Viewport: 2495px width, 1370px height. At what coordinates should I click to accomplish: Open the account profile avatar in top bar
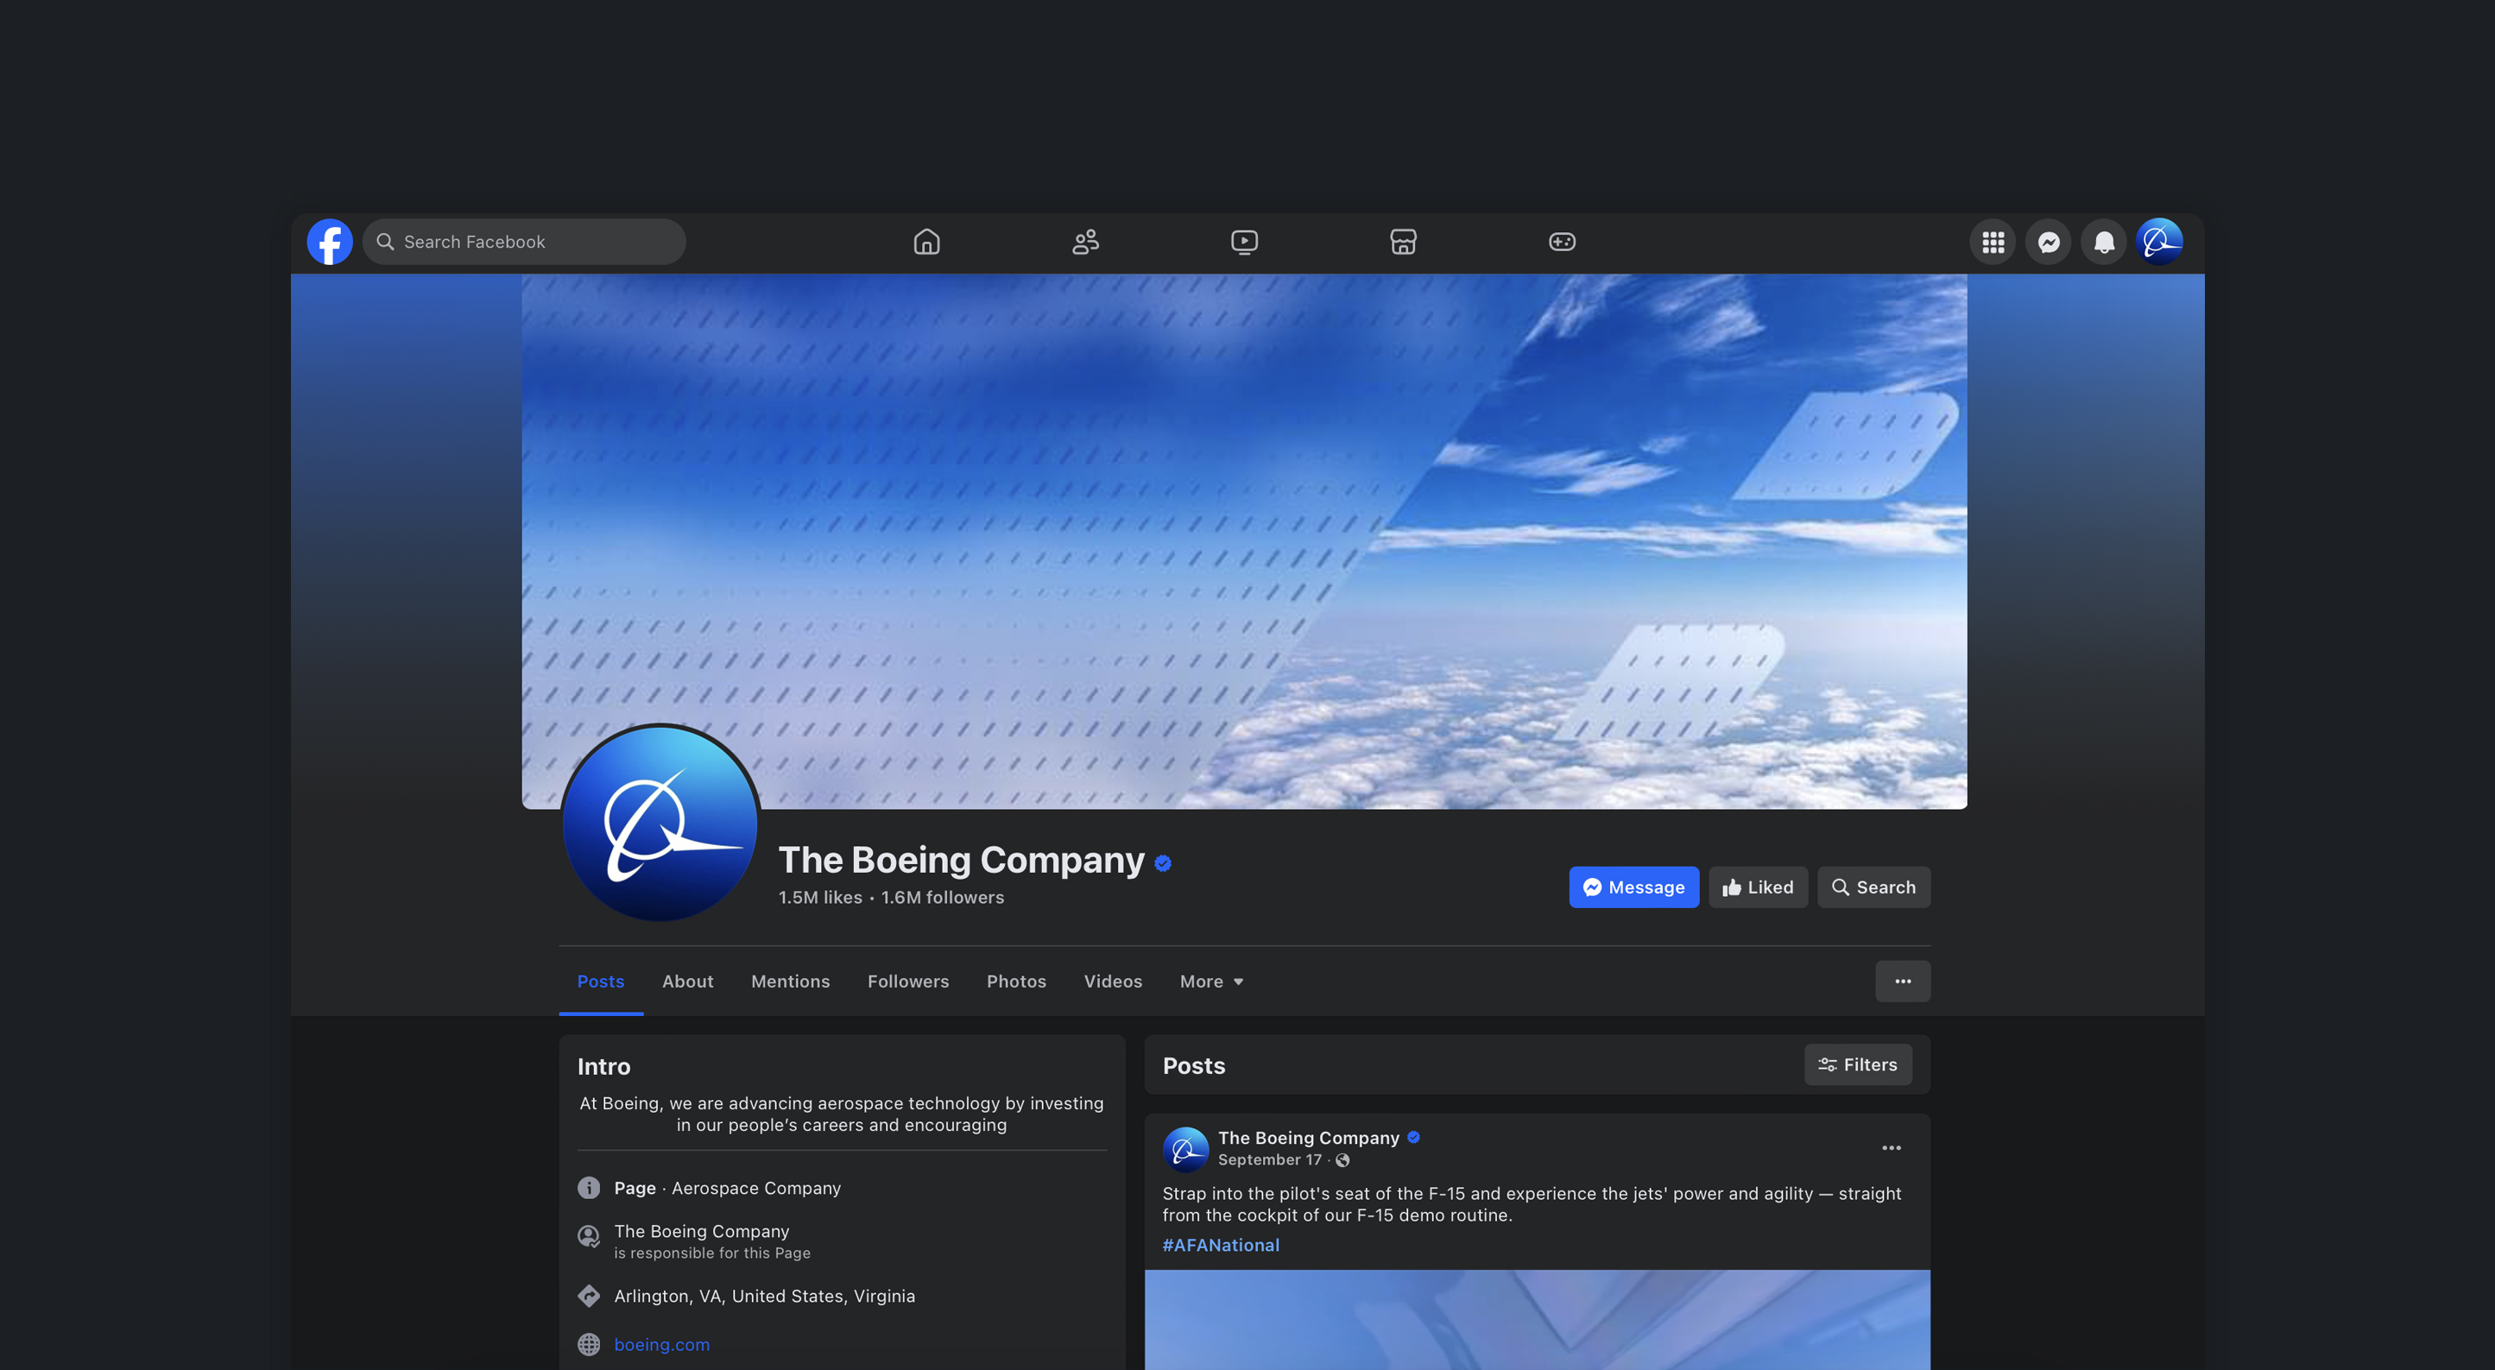pos(2159,242)
